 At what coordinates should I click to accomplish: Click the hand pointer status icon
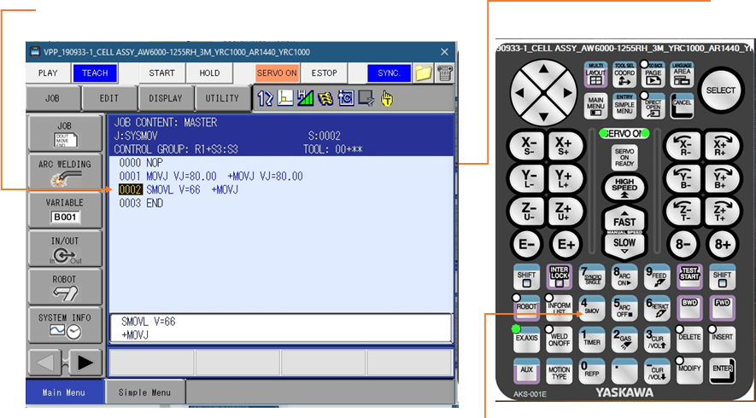pyautogui.click(x=387, y=99)
